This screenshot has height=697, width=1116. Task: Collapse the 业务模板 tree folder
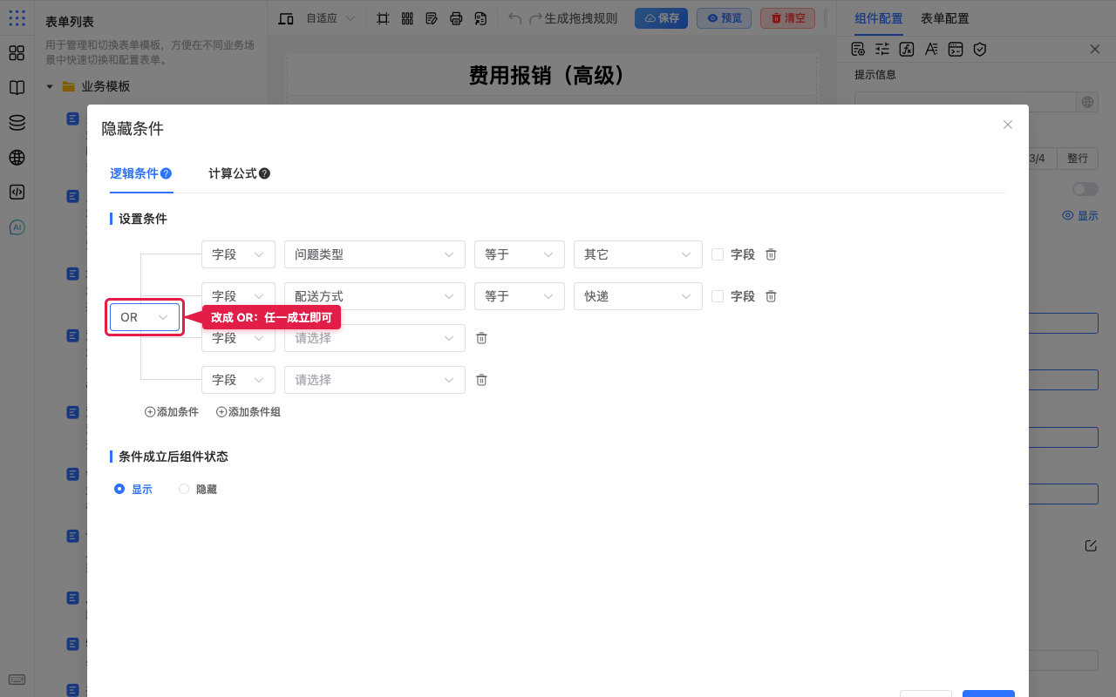[50, 86]
